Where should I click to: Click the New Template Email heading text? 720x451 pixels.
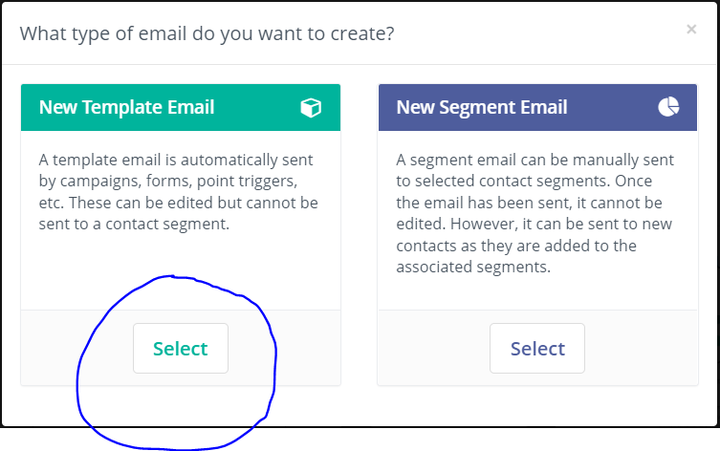[127, 107]
